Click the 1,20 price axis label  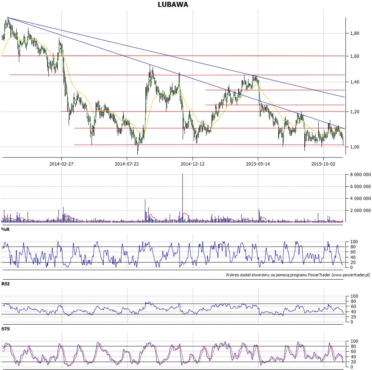coord(355,112)
